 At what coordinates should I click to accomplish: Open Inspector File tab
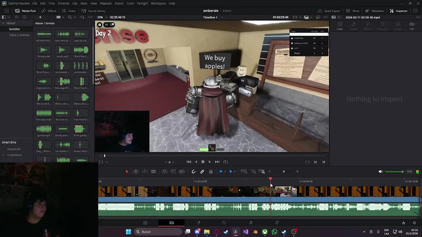(412, 26)
